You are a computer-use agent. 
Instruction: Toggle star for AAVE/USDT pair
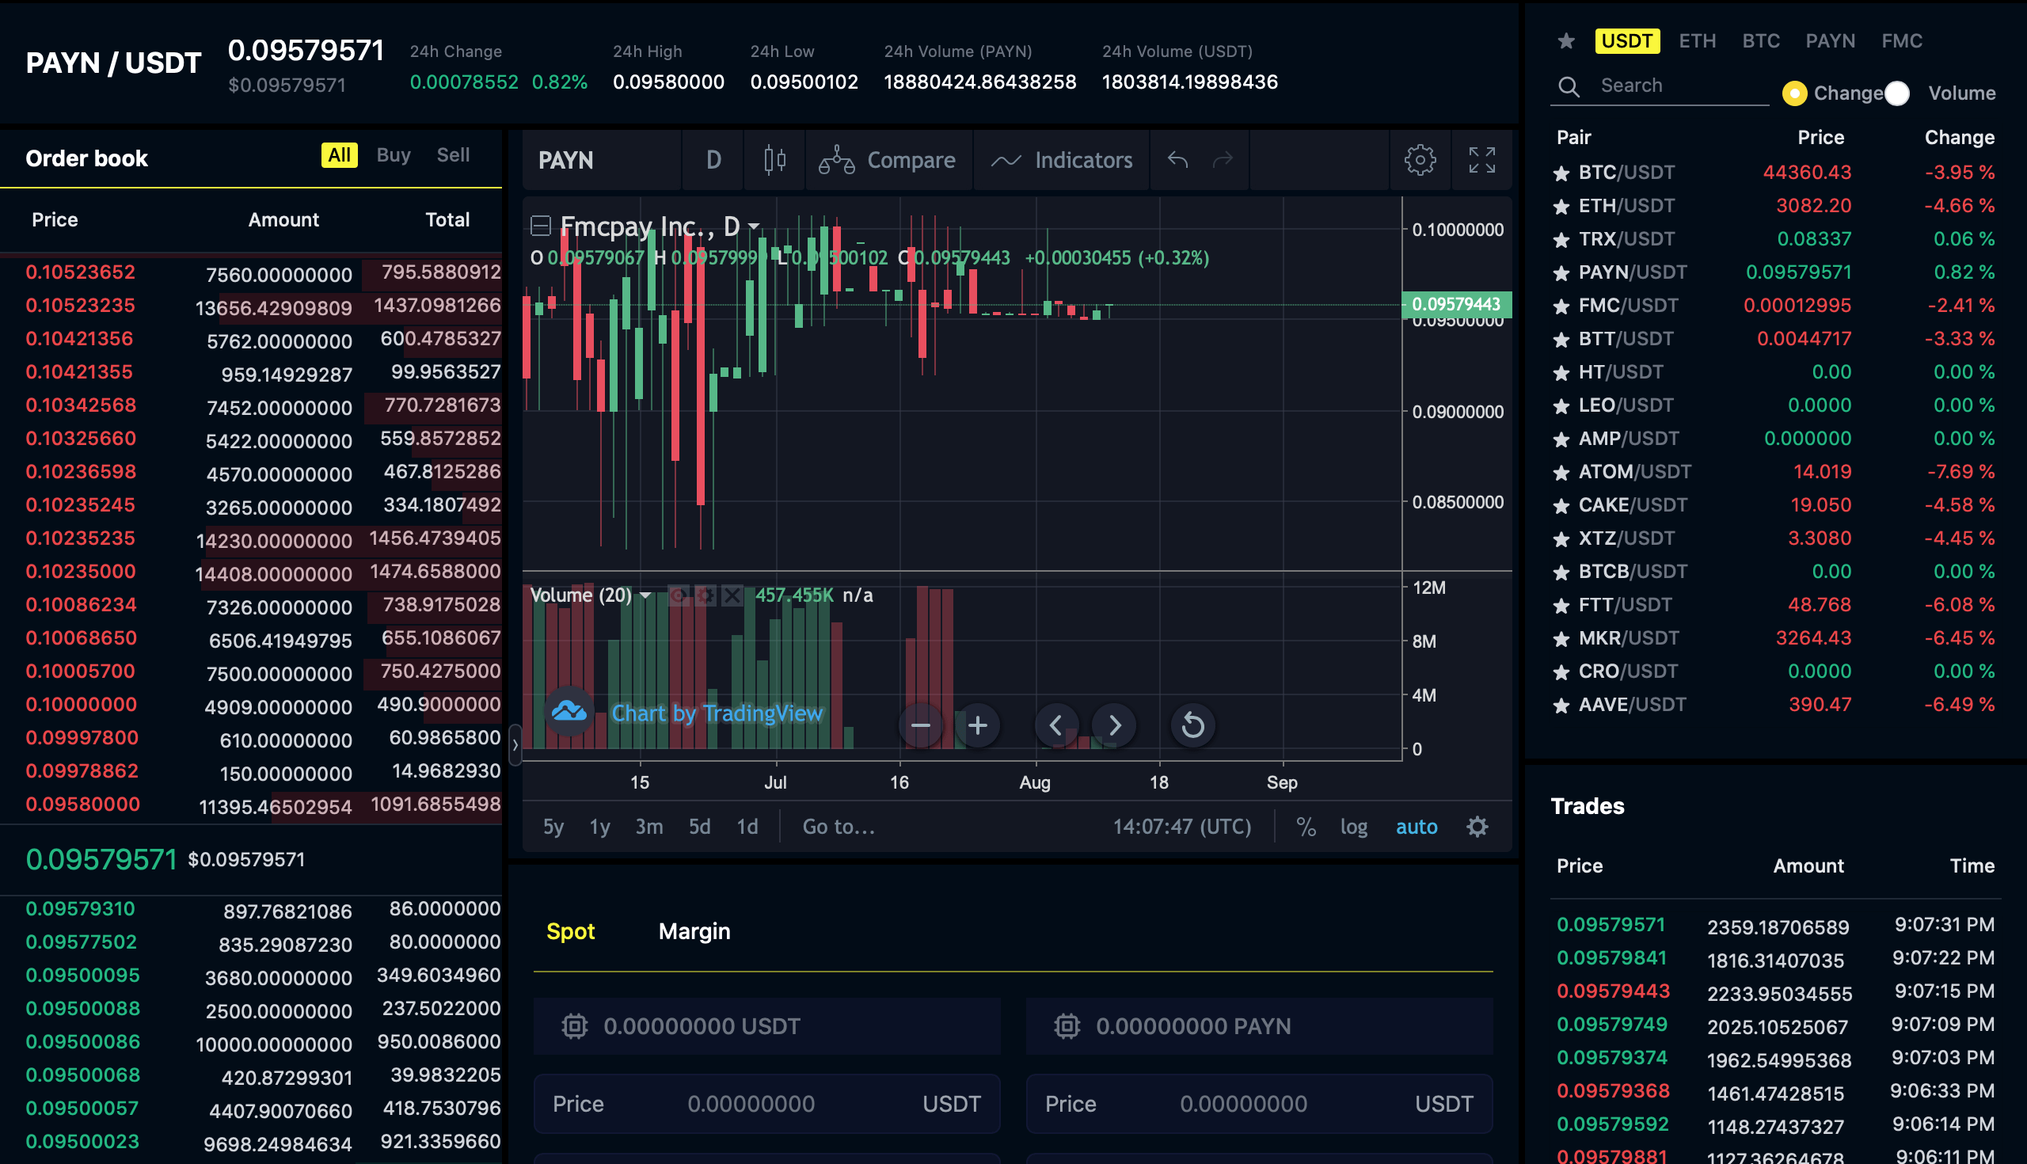(x=1560, y=706)
